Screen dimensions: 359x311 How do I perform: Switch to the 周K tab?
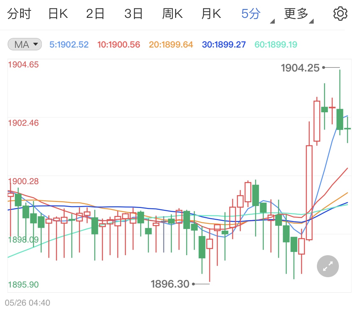[x=172, y=14]
